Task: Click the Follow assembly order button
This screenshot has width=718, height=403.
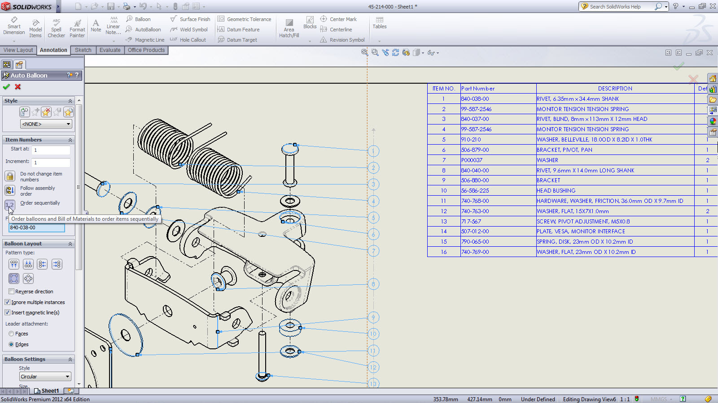Action: tap(10, 190)
